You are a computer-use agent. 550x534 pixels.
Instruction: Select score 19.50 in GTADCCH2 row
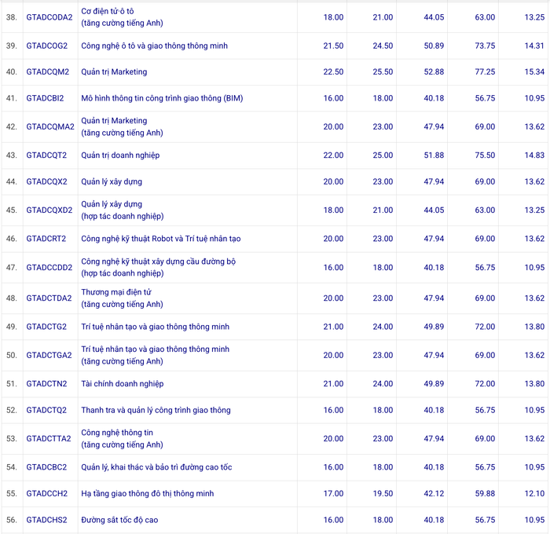point(383,493)
